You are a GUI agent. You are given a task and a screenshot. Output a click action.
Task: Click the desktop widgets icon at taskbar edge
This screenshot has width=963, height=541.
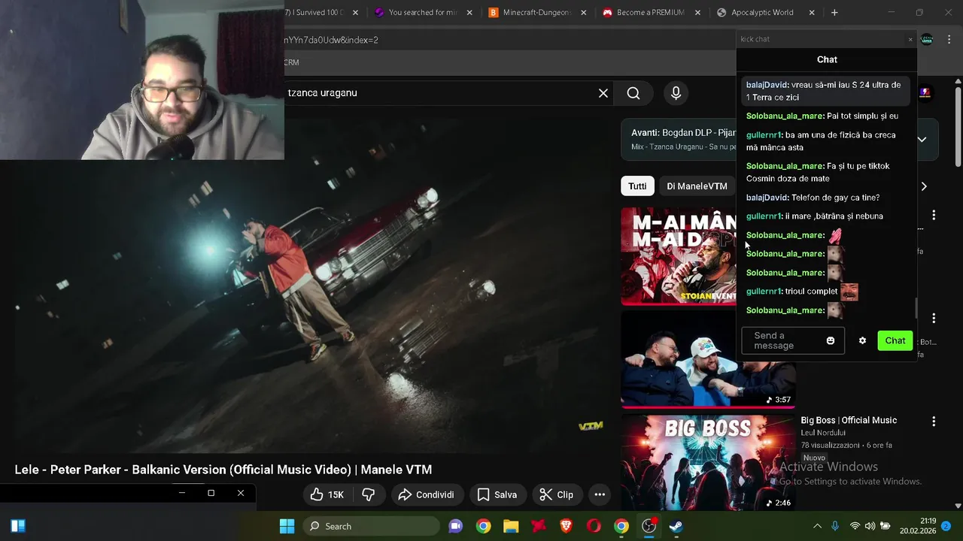click(x=18, y=526)
